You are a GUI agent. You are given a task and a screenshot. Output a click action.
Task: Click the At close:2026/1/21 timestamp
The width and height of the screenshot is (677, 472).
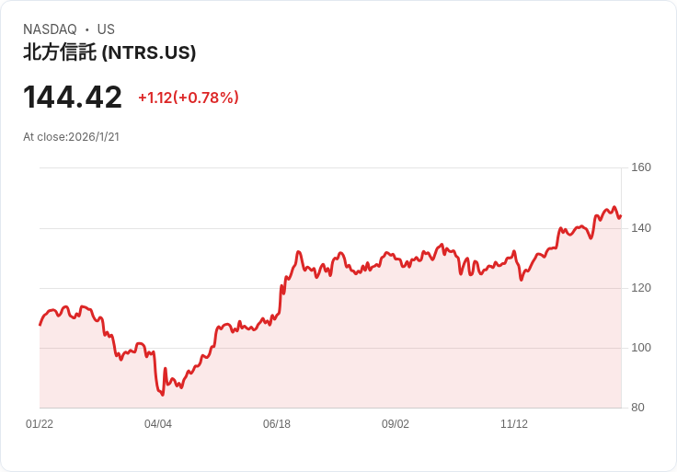pyautogui.click(x=71, y=137)
